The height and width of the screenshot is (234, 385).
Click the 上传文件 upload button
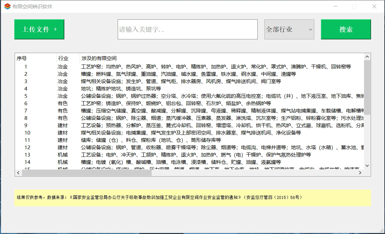[39, 29]
